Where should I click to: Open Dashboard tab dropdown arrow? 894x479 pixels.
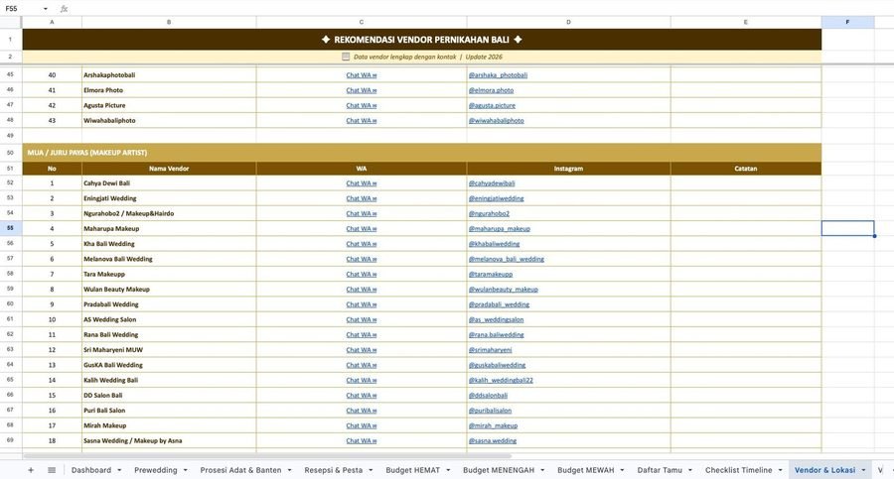[x=119, y=470]
